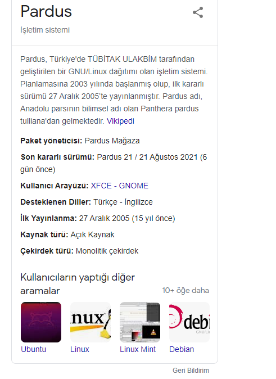The width and height of the screenshot is (276, 379).
Task: Click the share icon beside Pardus title
Action: [x=198, y=12]
